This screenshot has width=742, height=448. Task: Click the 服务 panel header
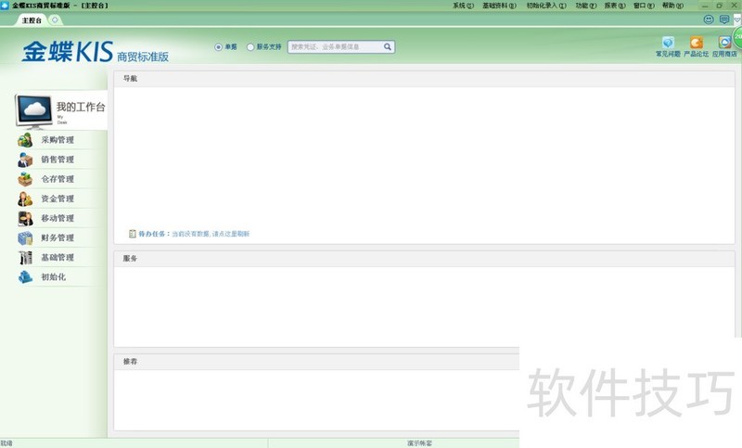point(424,259)
